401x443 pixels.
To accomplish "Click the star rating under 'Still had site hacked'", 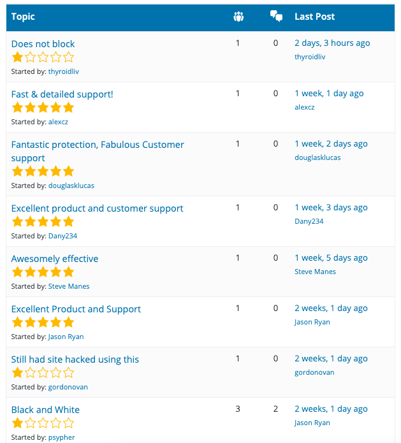I will point(43,373).
